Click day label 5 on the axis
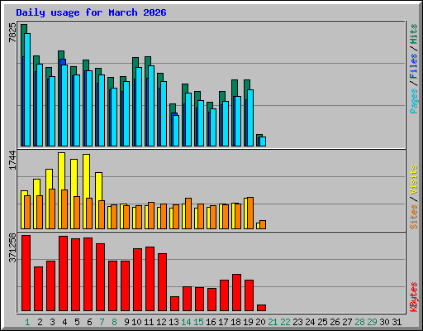The height and width of the screenshot is (331, 423). 77,322
